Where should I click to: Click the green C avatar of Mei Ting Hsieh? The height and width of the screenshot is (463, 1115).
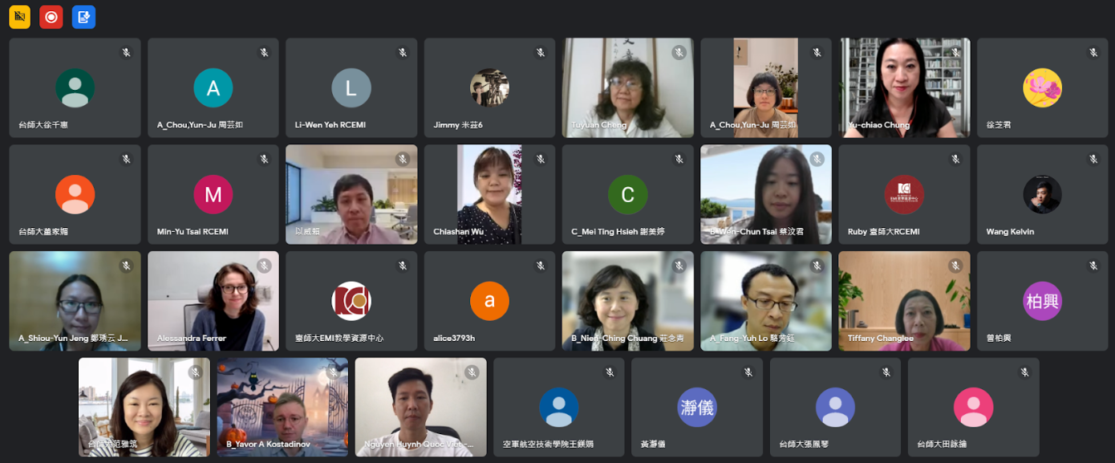pyautogui.click(x=627, y=194)
